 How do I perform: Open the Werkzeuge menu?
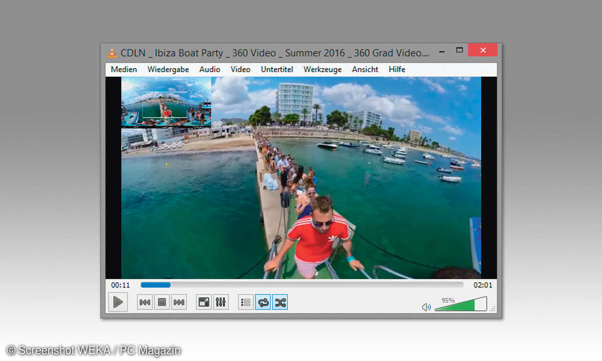click(x=323, y=69)
